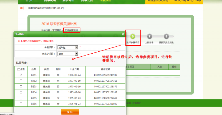Image resolution: width=222 pixels, height=115 pixels.
Task: Click step 7 circle 上传音乐
Action: [x=149, y=36]
